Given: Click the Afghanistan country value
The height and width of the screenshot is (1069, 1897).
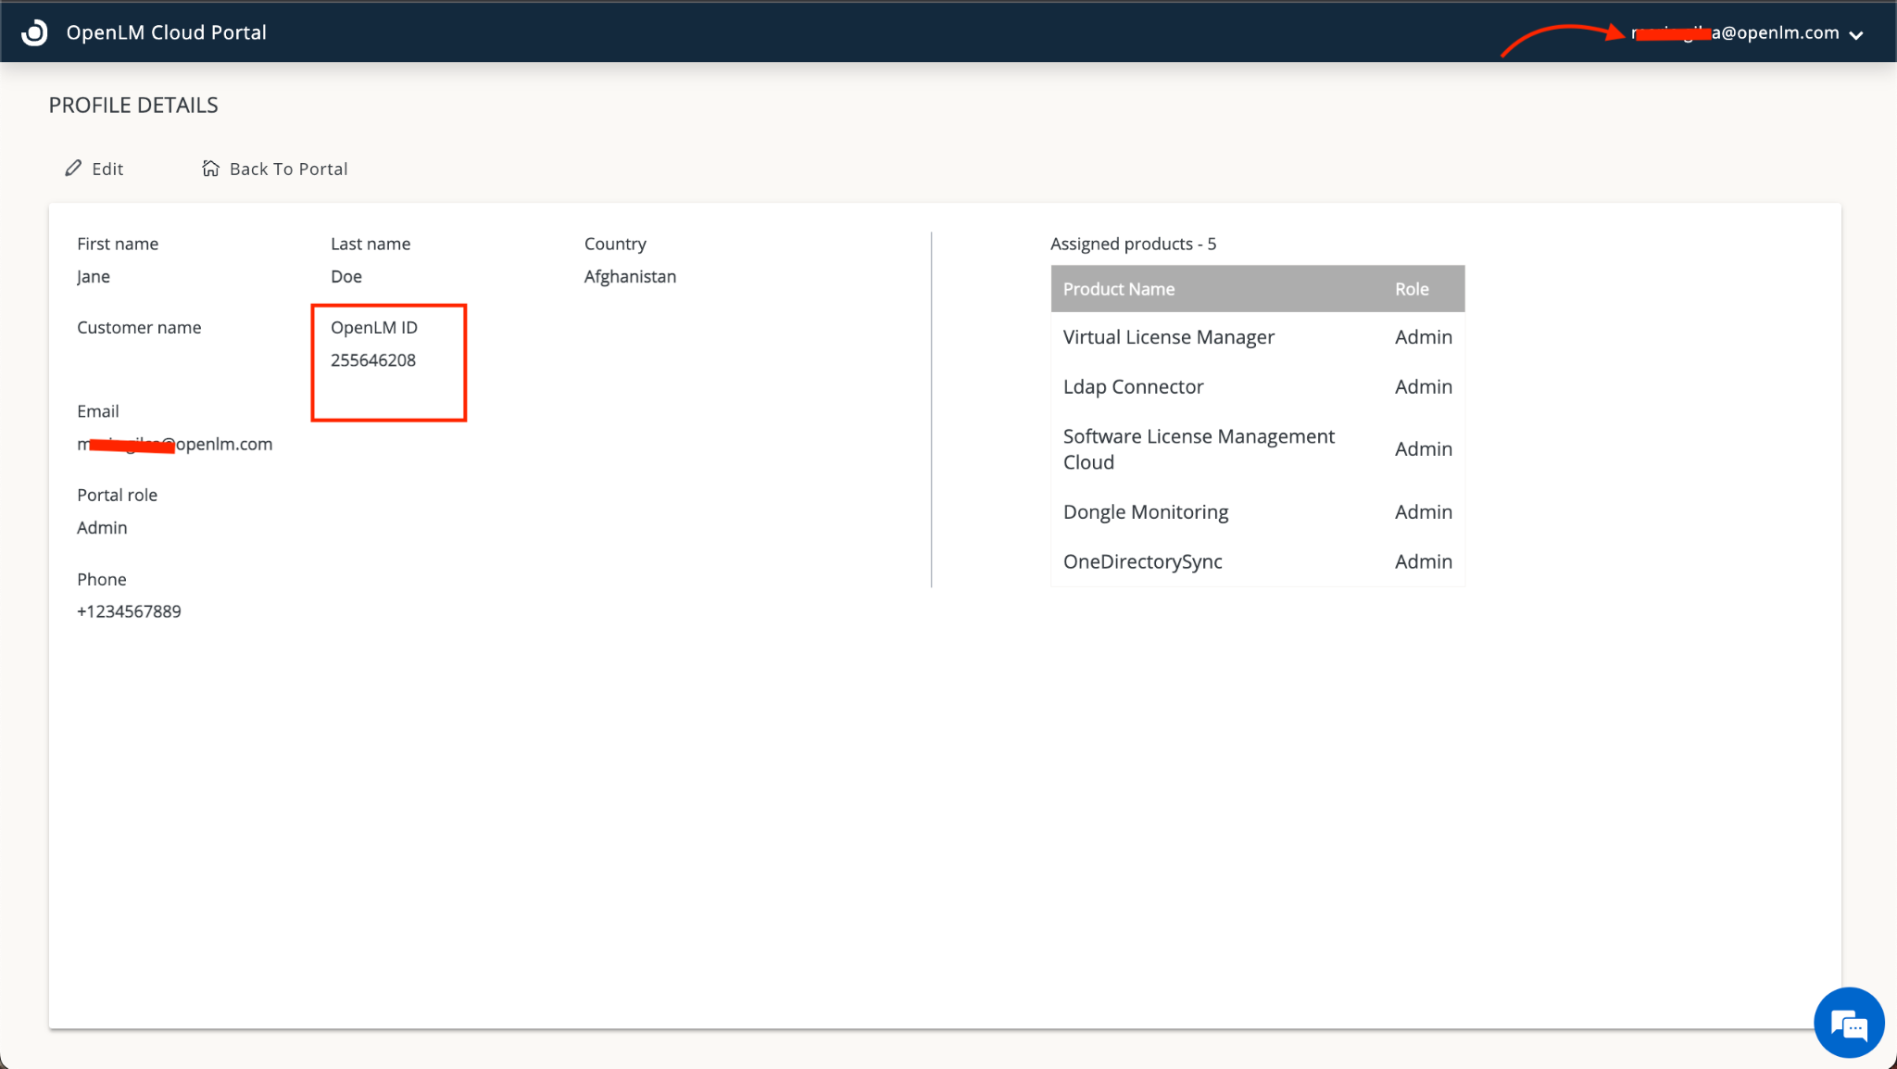Looking at the screenshot, I should [630, 276].
